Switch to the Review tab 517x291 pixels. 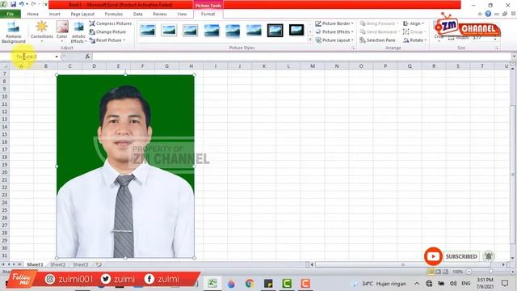point(160,14)
